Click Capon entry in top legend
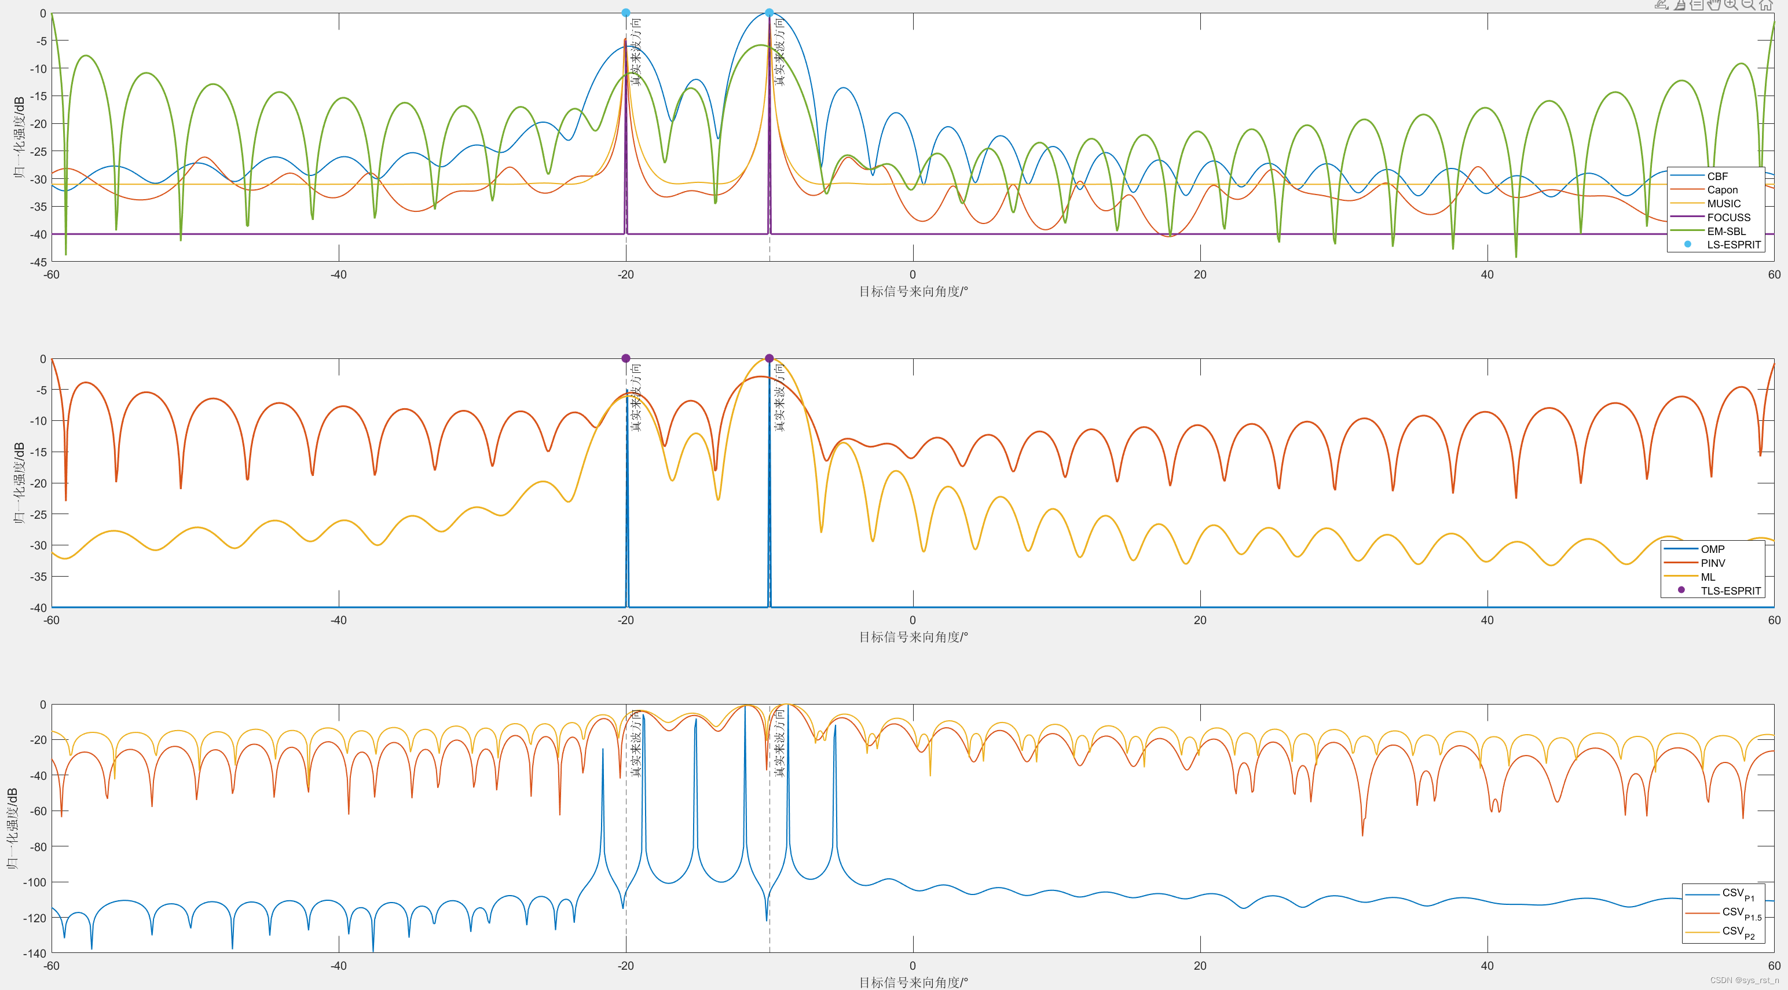The image size is (1788, 990). pos(1722,189)
